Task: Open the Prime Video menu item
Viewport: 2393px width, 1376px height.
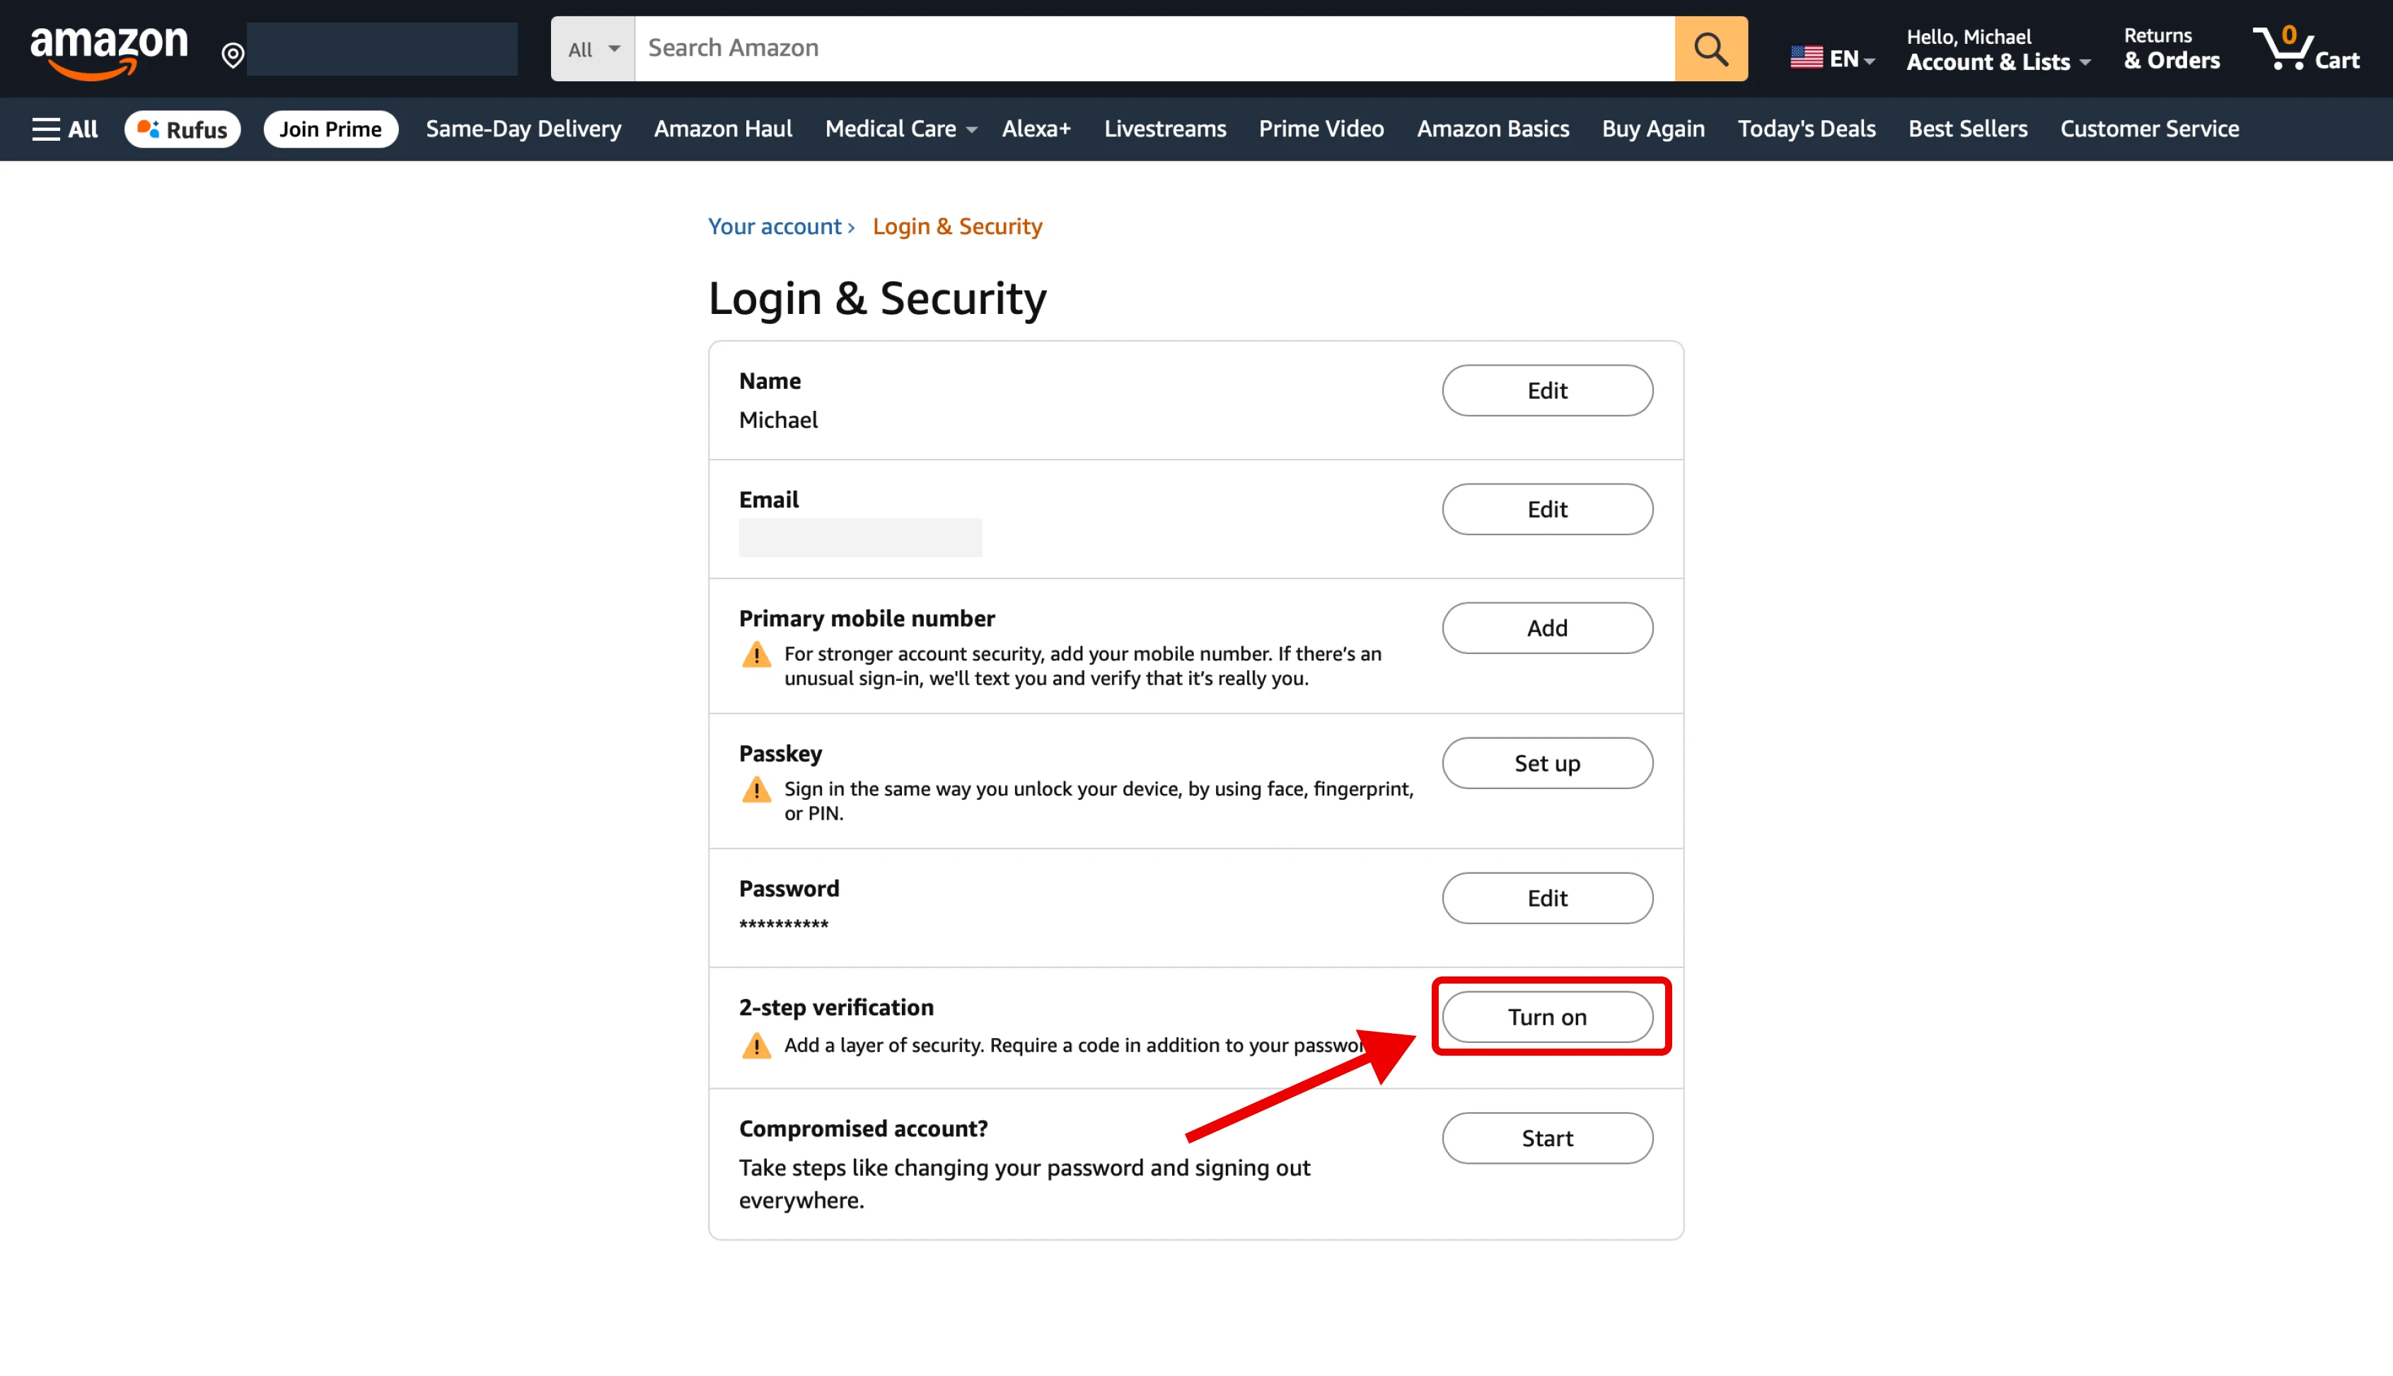Action: coord(1321,129)
